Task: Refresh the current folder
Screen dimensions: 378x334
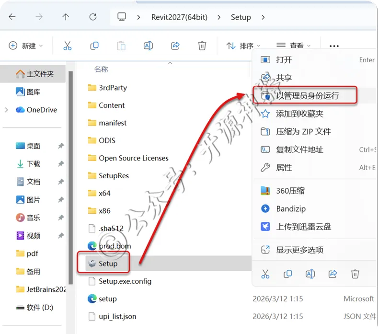Action: click(93, 17)
